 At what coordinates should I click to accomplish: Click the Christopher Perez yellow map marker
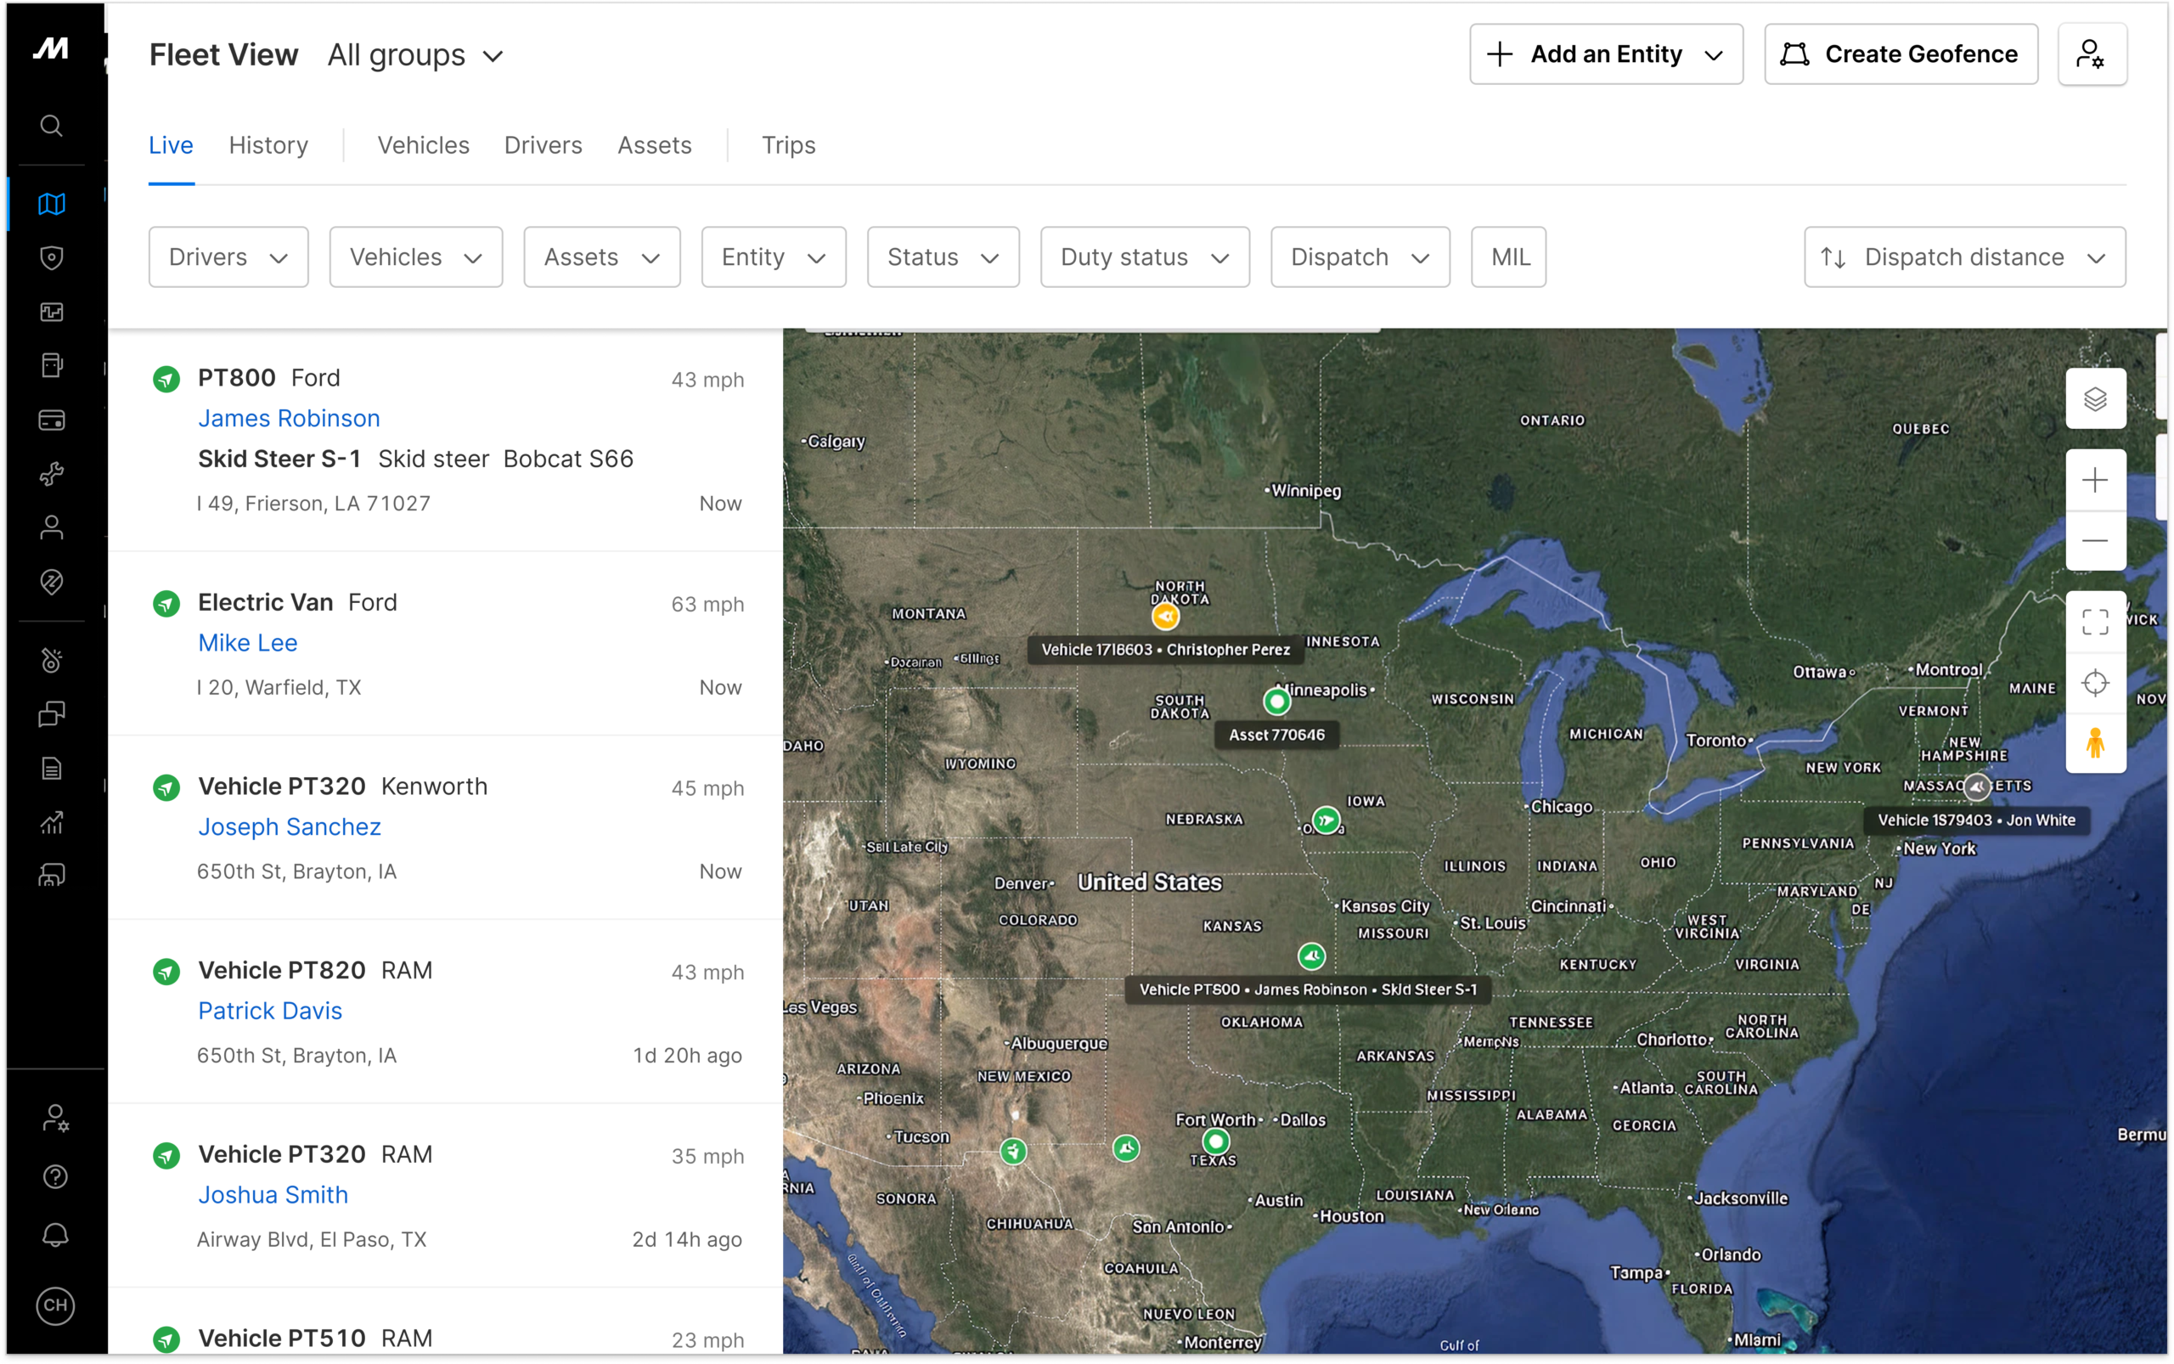click(1165, 616)
